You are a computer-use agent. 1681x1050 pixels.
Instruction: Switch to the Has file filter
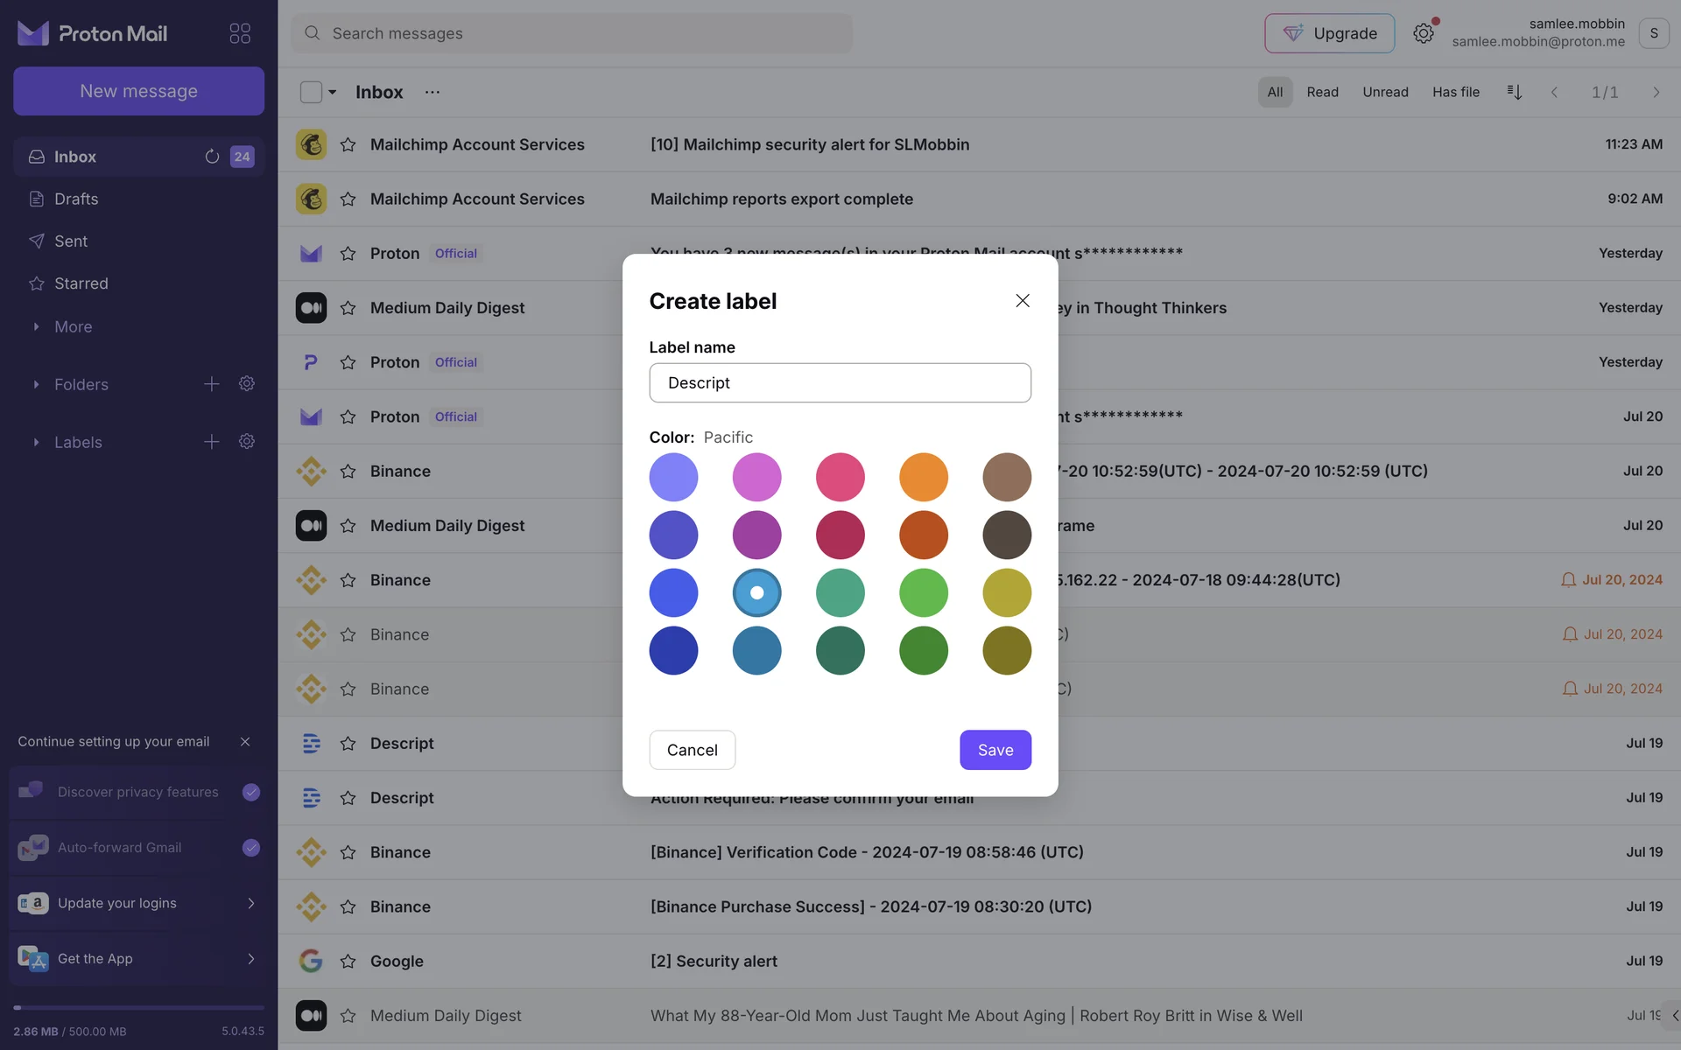click(x=1455, y=92)
